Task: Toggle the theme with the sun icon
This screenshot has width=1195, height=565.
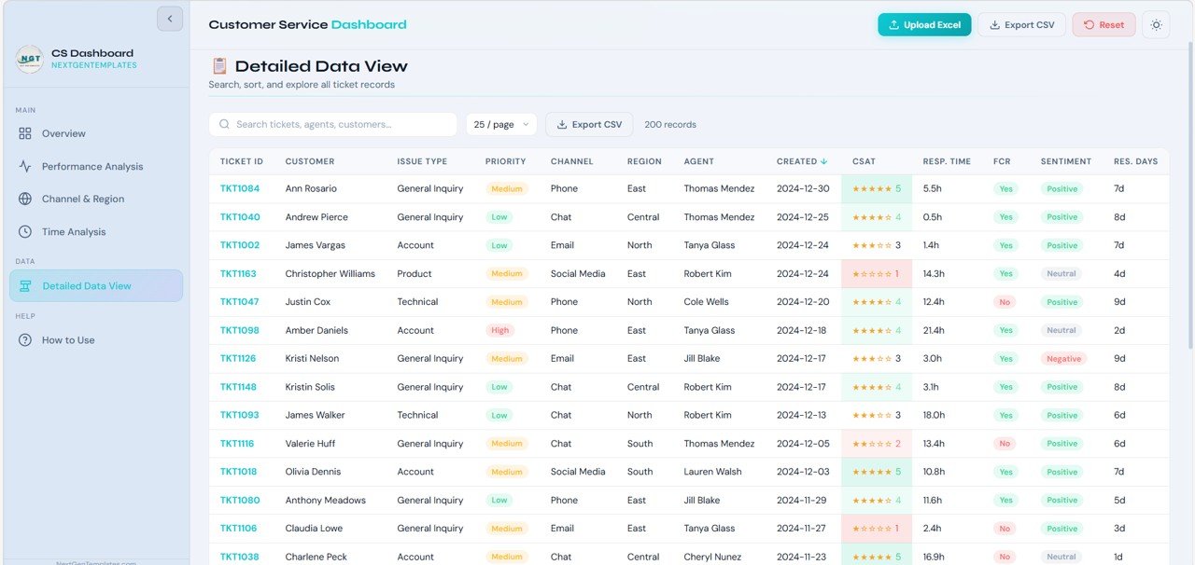Action: [1156, 25]
